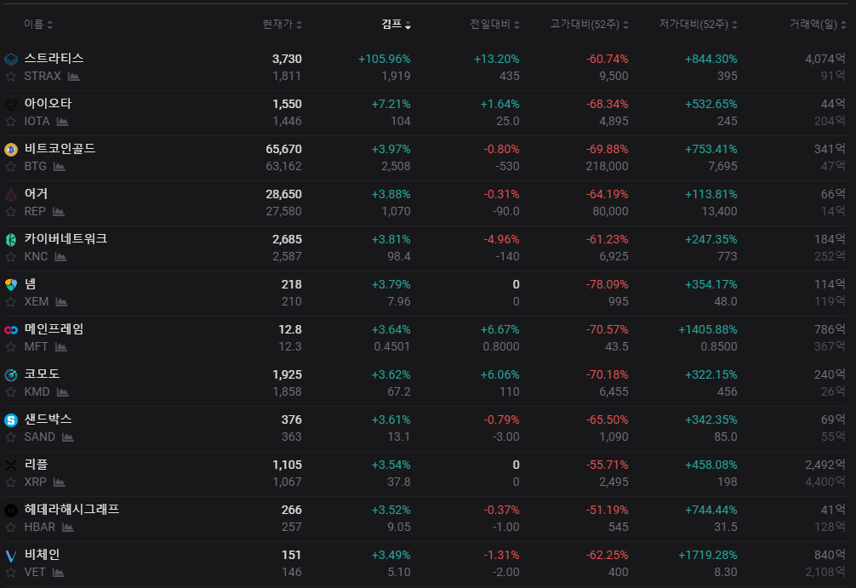The image size is (856, 588).
Task: Sort the list by 전일대비 column
Action: click(494, 24)
